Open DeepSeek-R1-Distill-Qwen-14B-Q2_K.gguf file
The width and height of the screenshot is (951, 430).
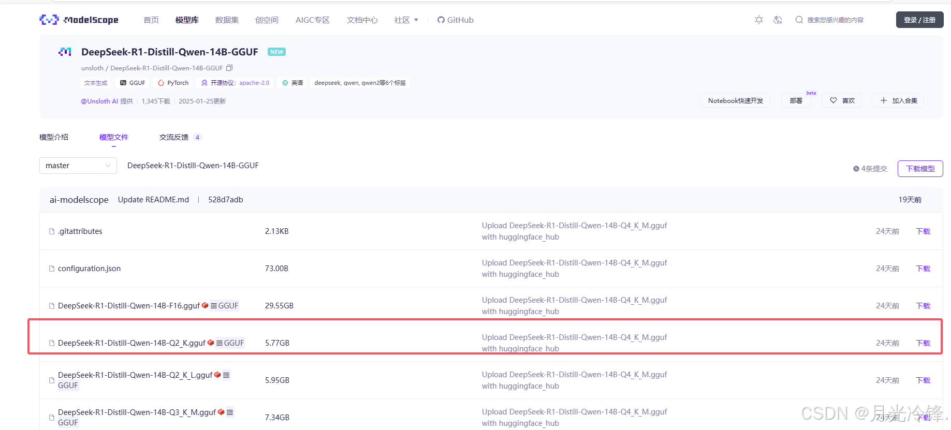click(x=132, y=343)
